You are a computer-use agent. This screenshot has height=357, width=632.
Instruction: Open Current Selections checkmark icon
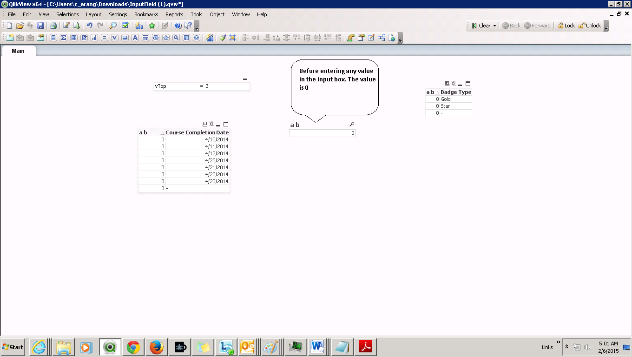pos(125,26)
